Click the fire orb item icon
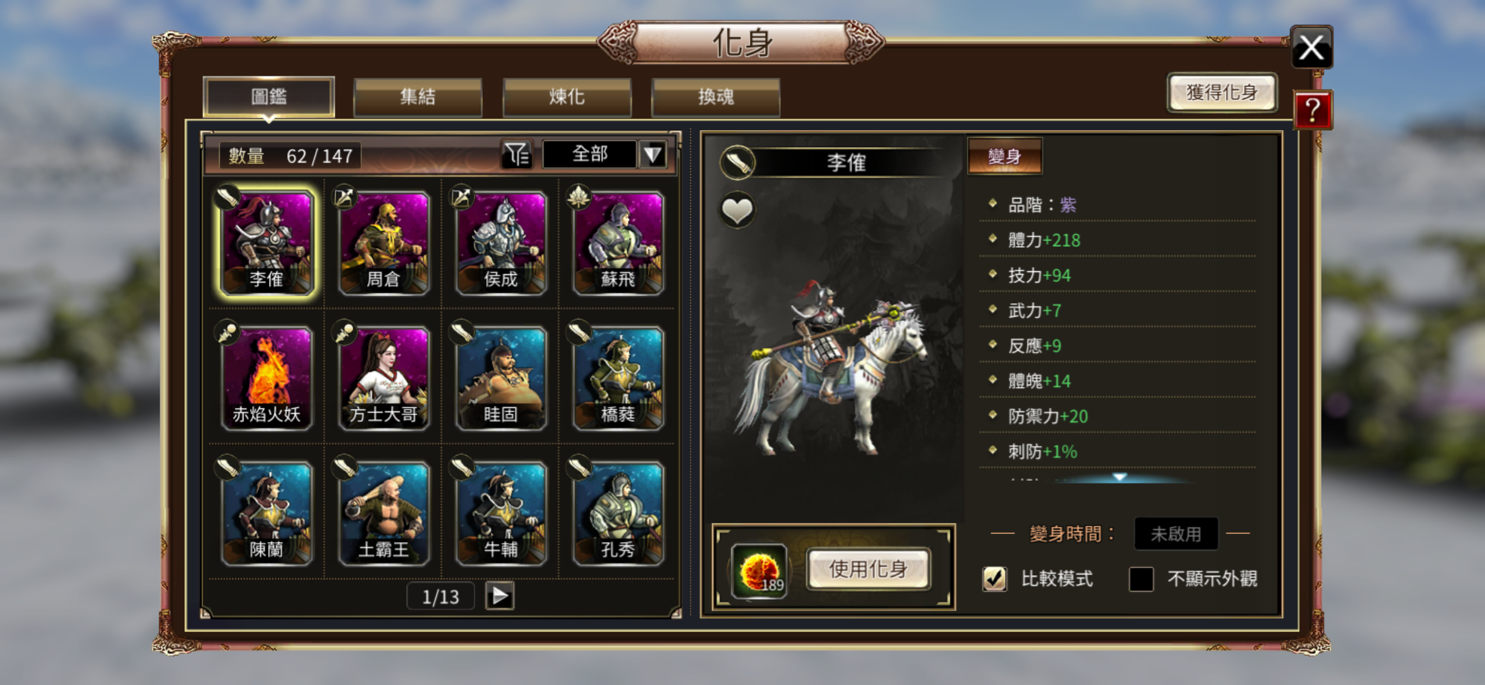 coord(759,571)
